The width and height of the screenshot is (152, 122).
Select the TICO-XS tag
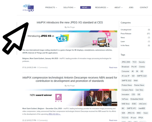coord(125,118)
